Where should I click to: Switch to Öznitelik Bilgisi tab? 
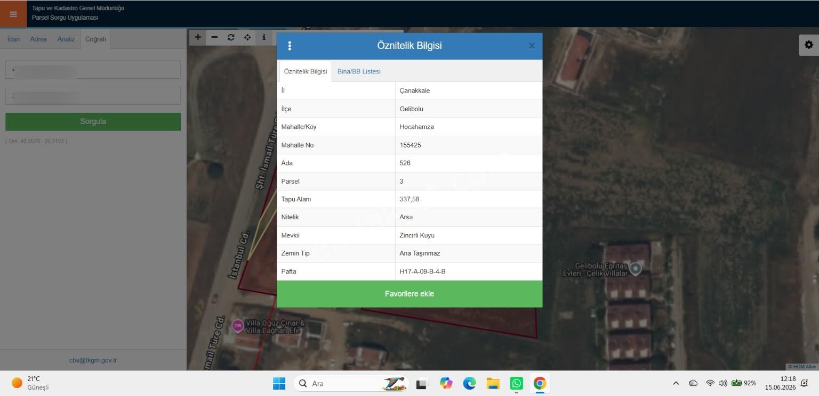[306, 71]
